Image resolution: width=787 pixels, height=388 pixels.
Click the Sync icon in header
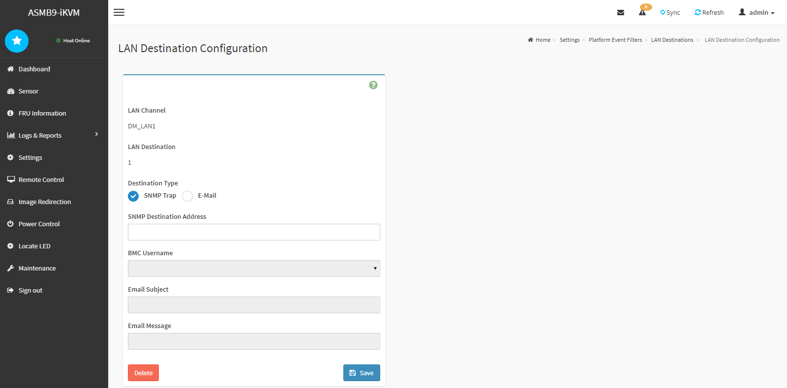coord(663,12)
